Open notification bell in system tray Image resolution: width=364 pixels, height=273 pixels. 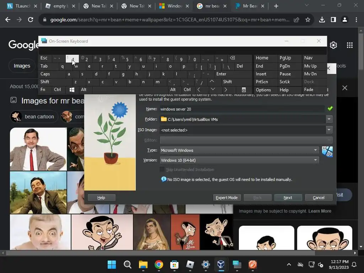354,264
